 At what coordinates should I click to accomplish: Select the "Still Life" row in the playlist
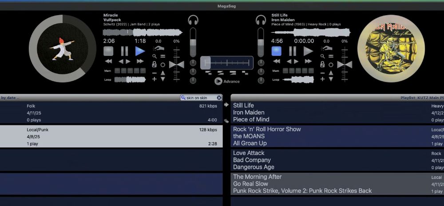coord(337,113)
